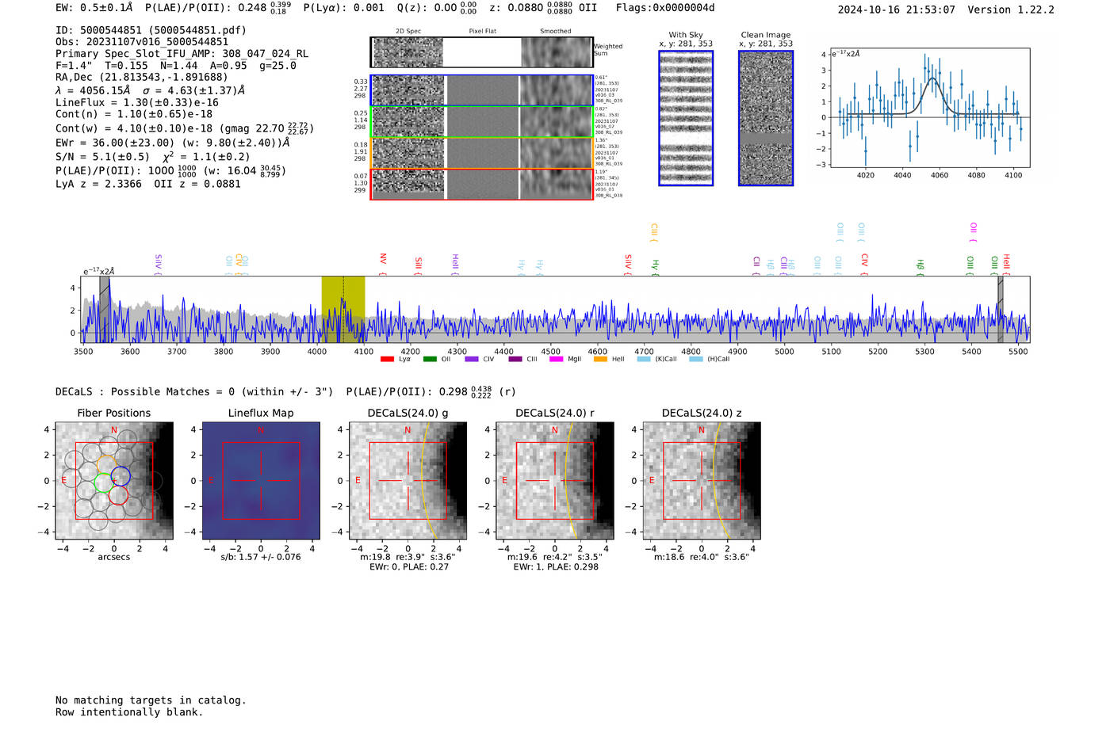
Task: Click the RA,Dec coordinates text
Action: (141, 77)
